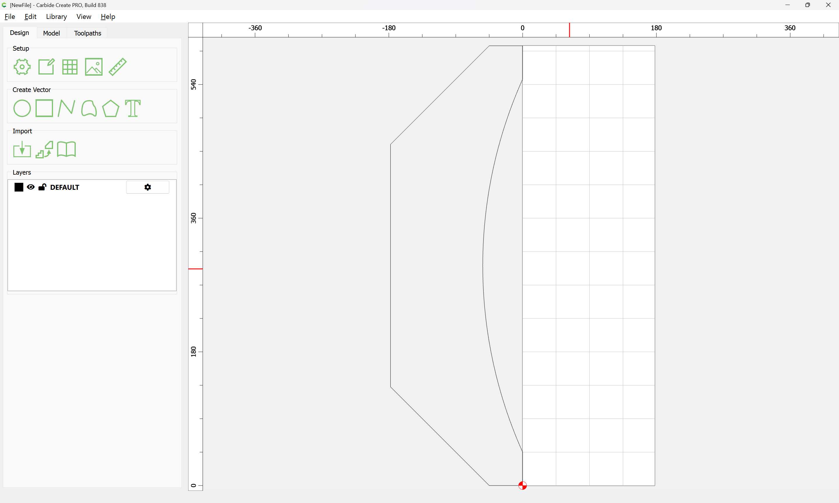Open the design library book icon
This screenshot has height=503, width=839.
coord(66,150)
